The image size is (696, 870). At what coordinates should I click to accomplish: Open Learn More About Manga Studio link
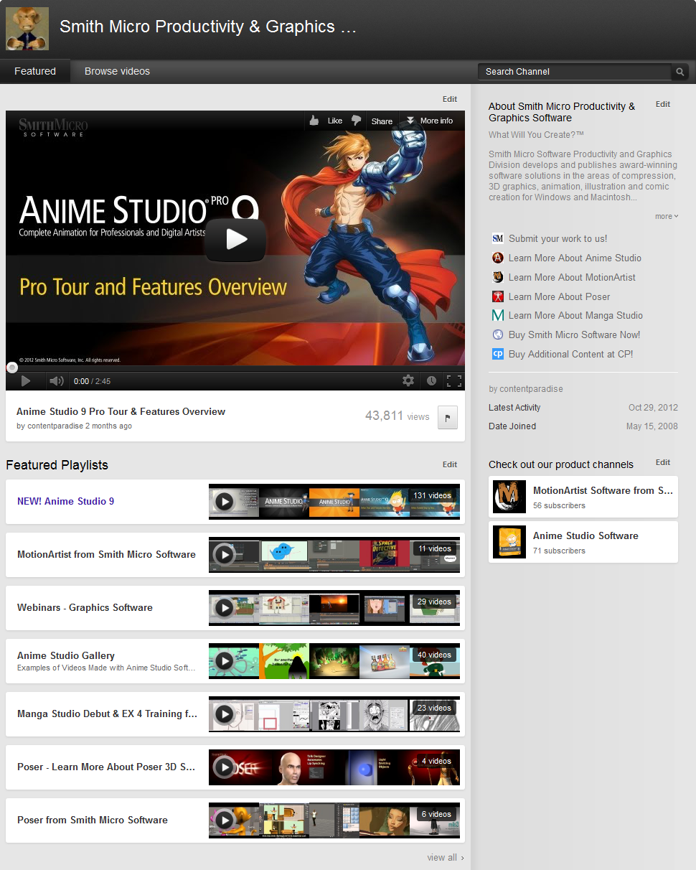point(575,315)
